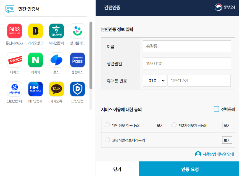Select the 통신사PASS certificate icon
The image size is (239, 176).
point(15,31)
